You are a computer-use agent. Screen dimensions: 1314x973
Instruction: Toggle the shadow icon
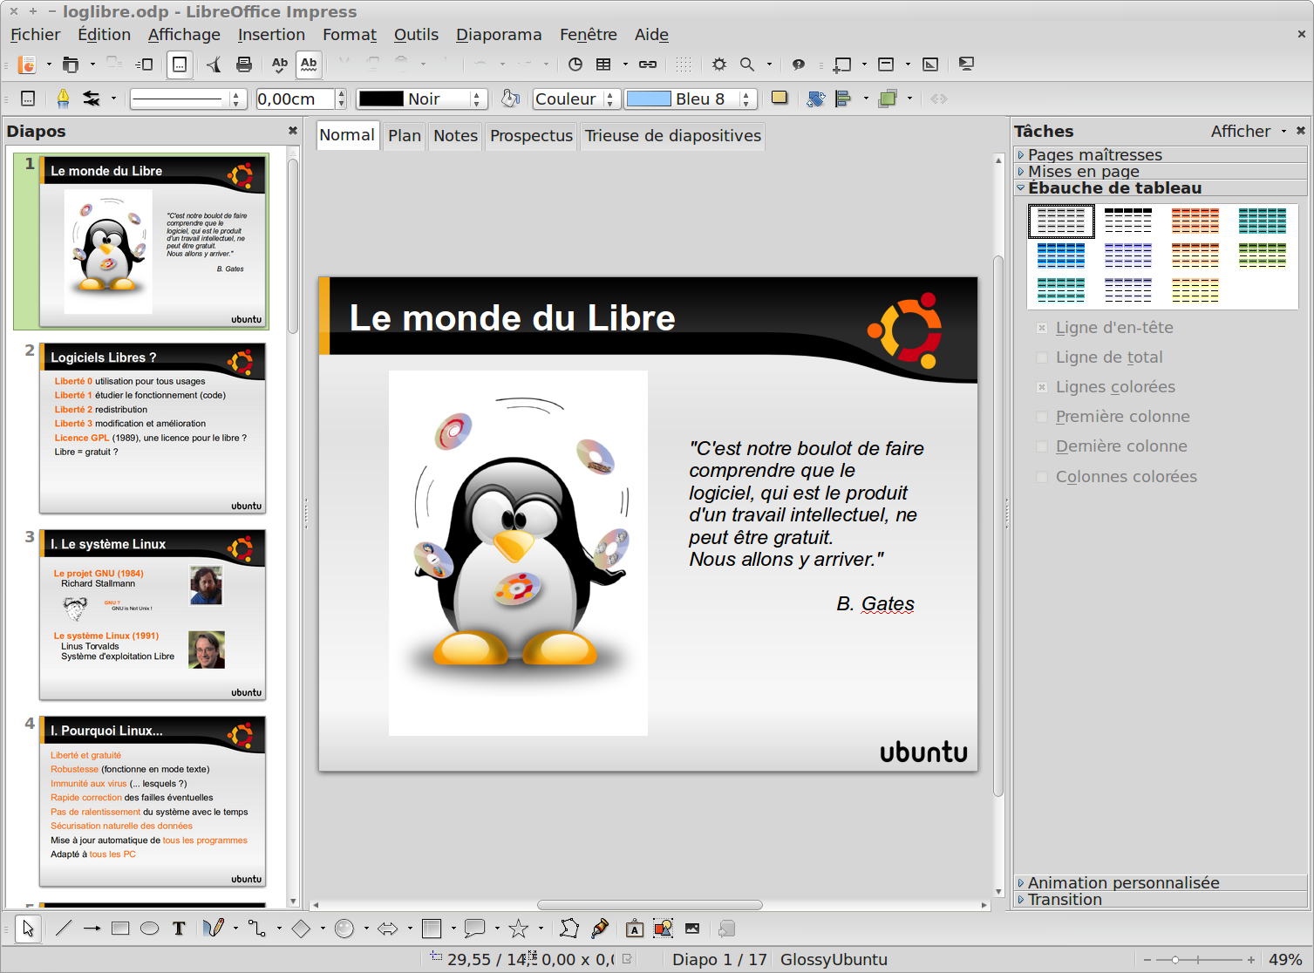[780, 99]
